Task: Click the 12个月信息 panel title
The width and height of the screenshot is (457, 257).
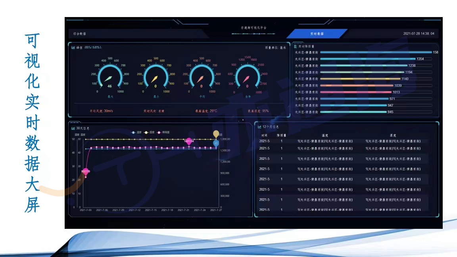Action: (271, 127)
